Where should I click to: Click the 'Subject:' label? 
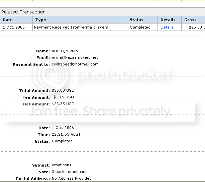point(41,165)
